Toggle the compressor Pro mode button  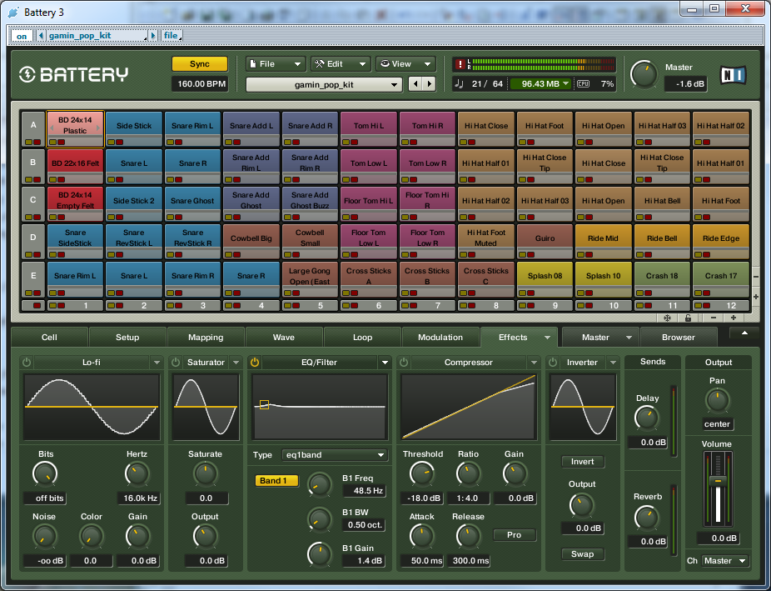tap(515, 534)
